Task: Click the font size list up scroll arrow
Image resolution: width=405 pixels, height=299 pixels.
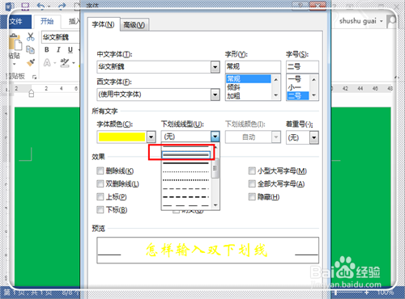Action: tap(313, 79)
